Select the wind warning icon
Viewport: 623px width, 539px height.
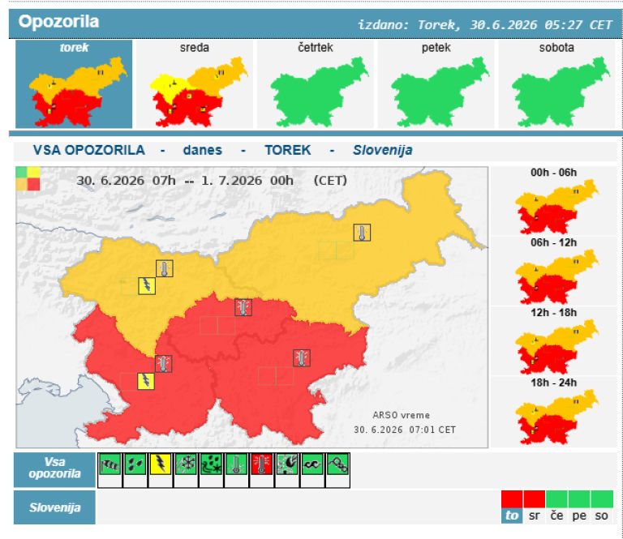point(110,464)
